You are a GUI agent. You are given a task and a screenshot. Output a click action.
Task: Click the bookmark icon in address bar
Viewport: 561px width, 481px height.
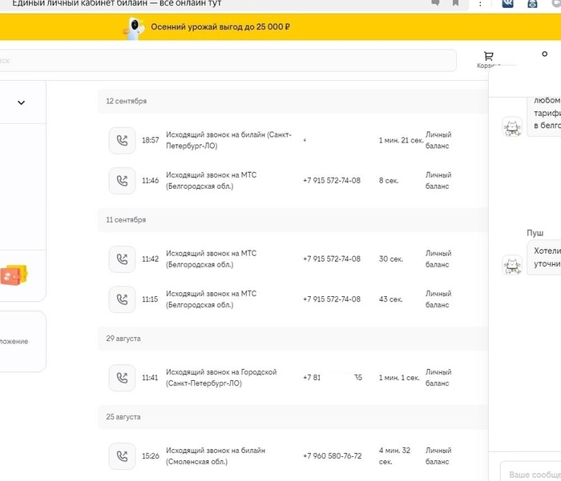[x=456, y=3]
